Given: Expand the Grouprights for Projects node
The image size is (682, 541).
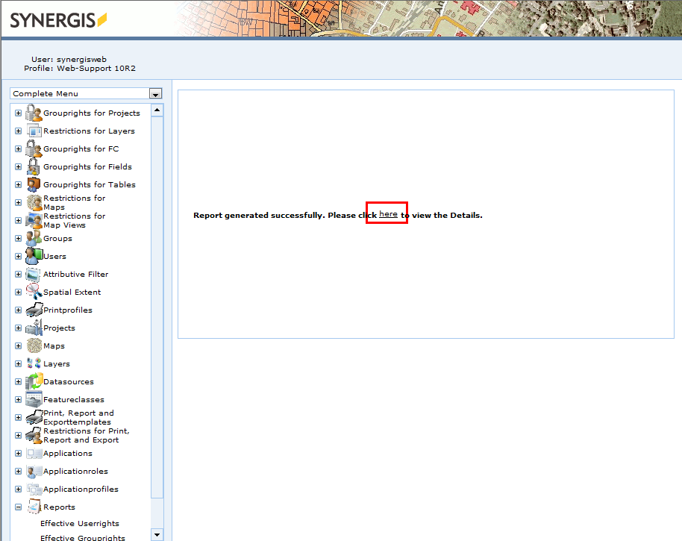Looking at the screenshot, I should pyautogui.click(x=17, y=113).
